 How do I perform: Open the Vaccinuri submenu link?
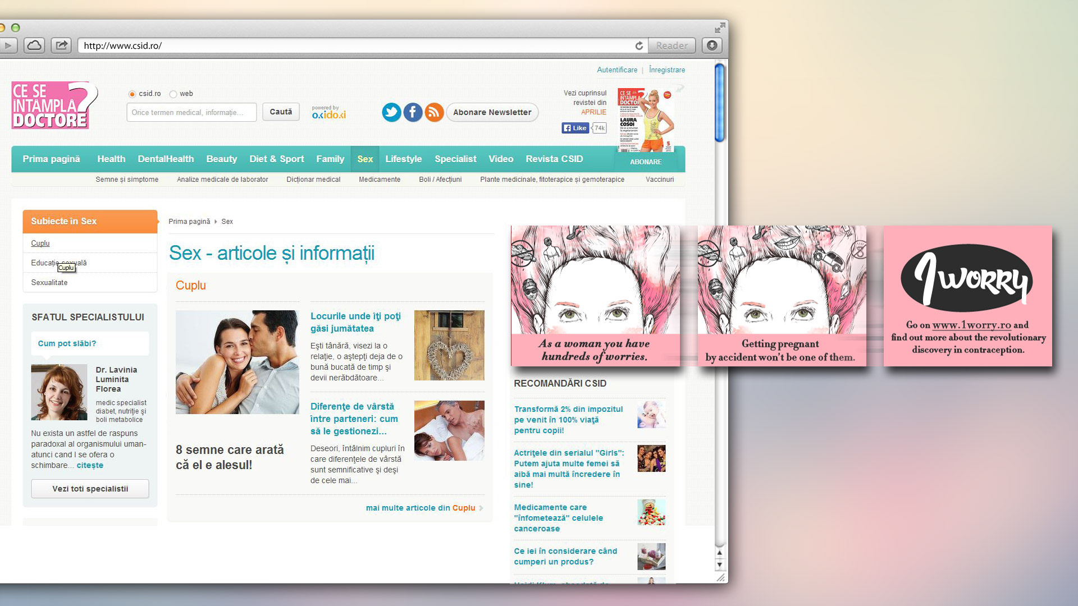(x=660, y=180)
